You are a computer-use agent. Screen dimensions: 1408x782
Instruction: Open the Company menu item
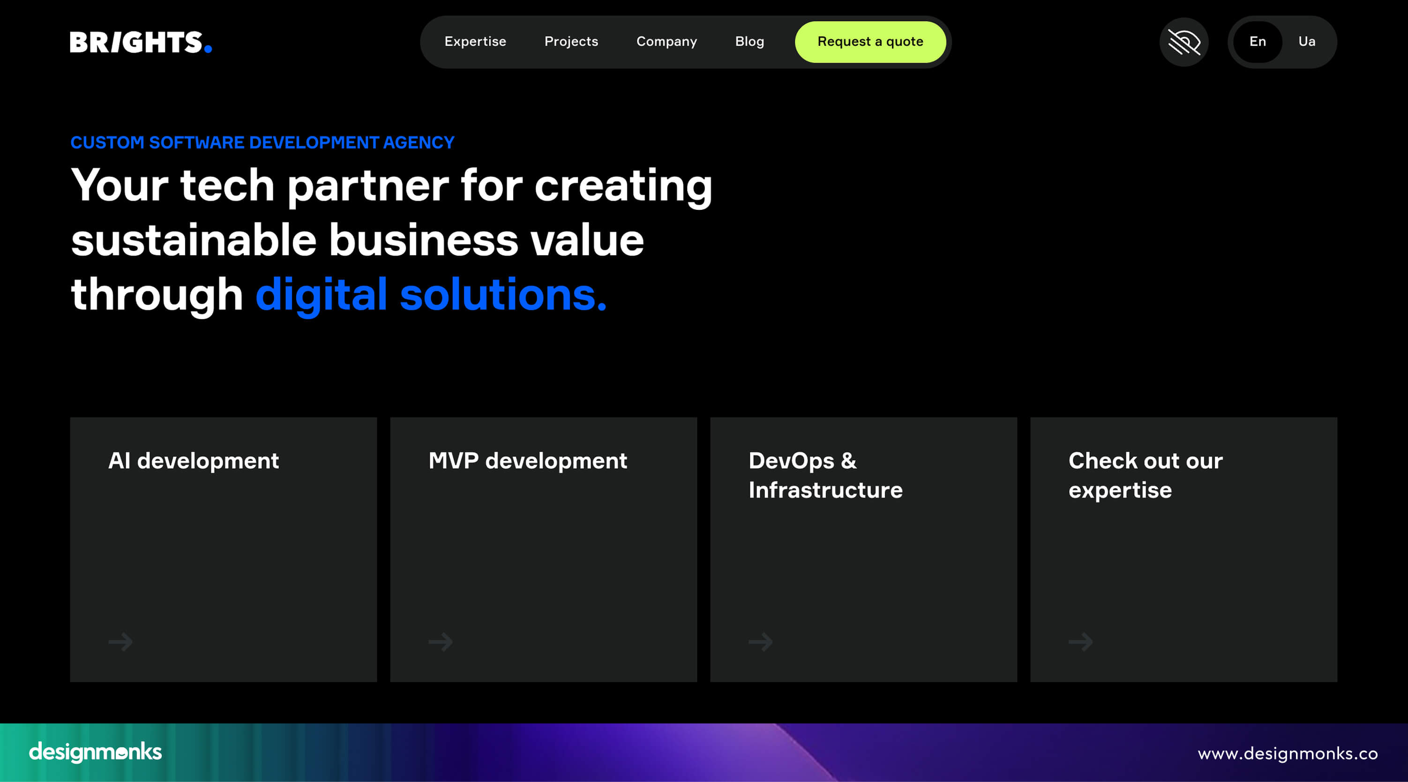667,42
